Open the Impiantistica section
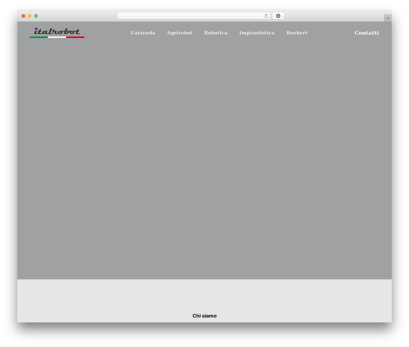Viewport: 409px width, 347px height. (x=257, y=33)
